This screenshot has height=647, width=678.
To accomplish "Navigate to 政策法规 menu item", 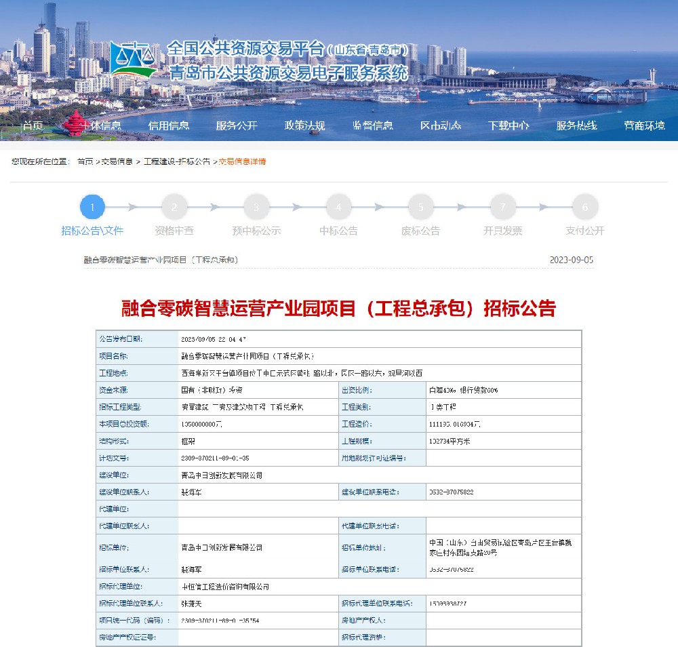I will [304, 125].
